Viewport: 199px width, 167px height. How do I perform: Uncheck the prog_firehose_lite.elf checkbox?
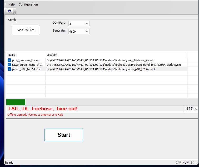click(9, 60)
